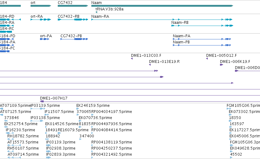Select BAC end DME1-013E19.R
This screenshot has width=260, height=159.
[164, 62]
